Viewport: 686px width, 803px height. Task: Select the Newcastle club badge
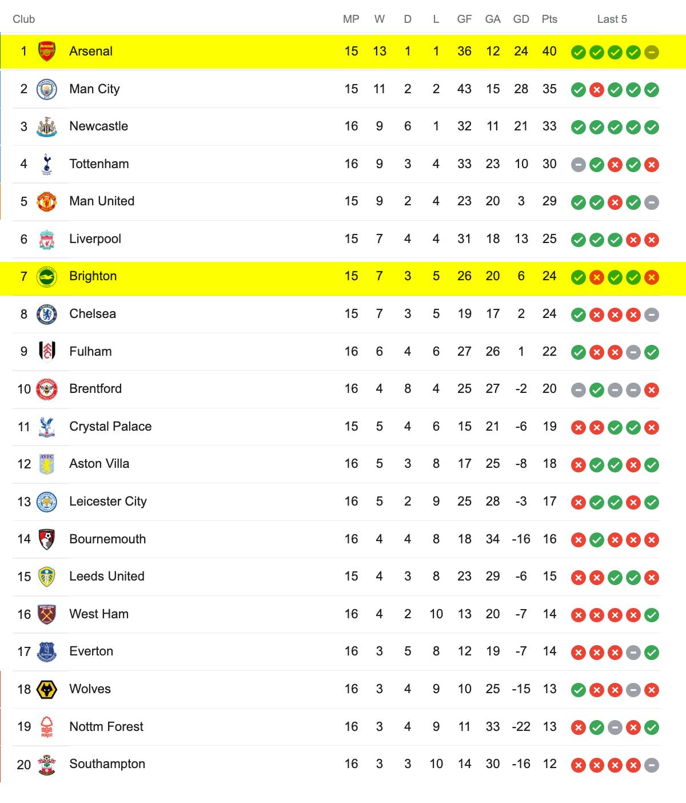47,126
